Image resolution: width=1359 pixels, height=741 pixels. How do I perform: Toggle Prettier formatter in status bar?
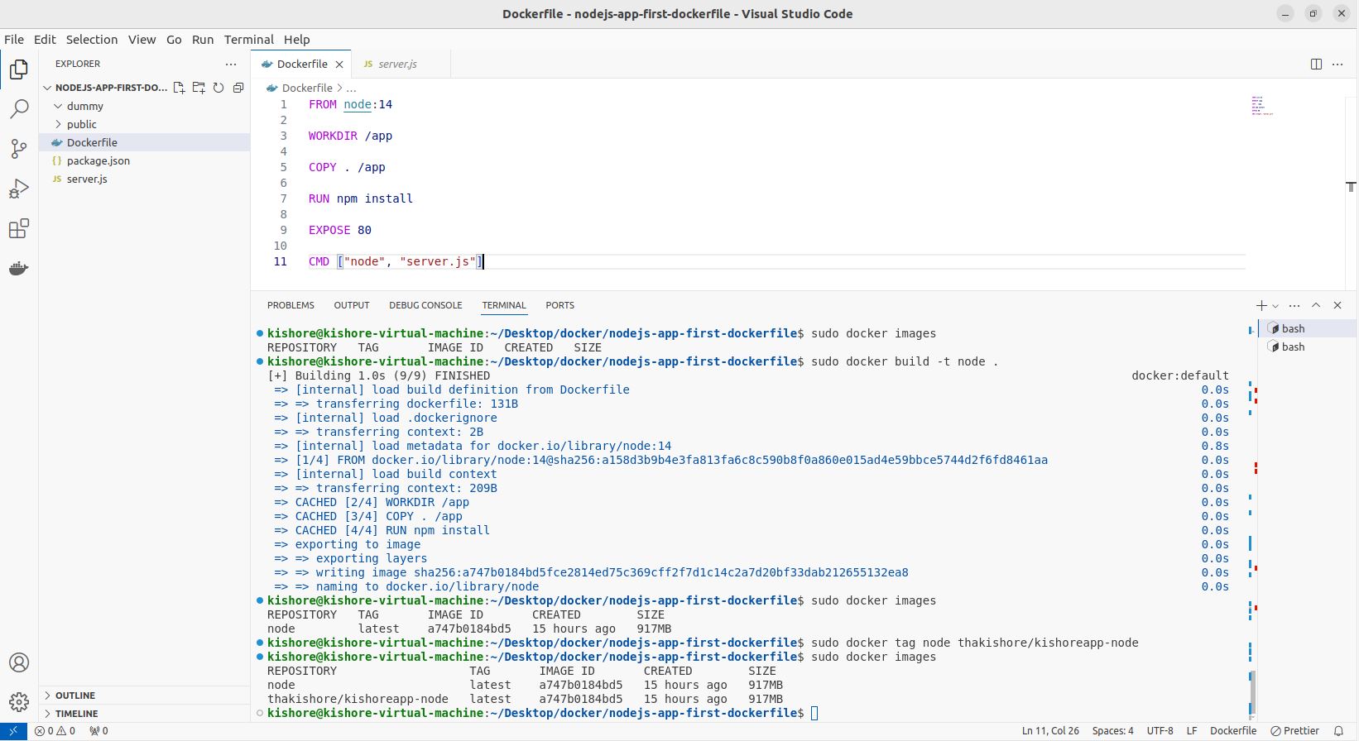[x=1295, y=731]
